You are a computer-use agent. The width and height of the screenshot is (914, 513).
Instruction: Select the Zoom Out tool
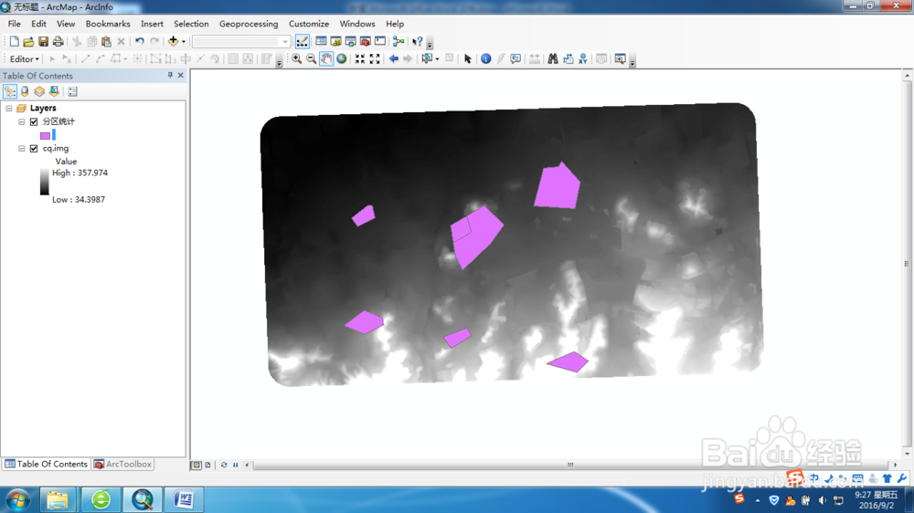(312, 58)
